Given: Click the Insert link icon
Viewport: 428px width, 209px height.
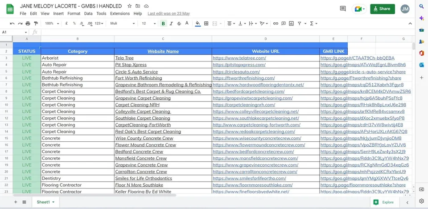Looking at the screenshot, I should (x=276, y=24).
